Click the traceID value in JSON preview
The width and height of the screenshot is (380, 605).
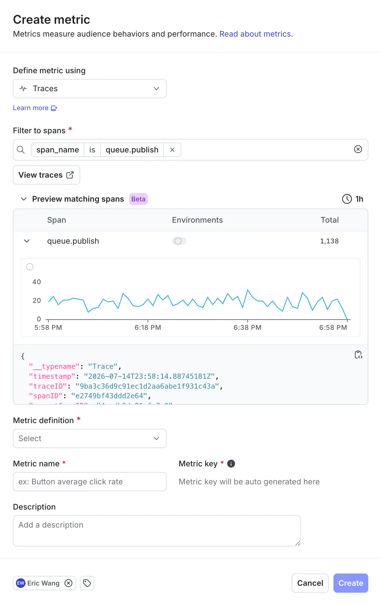147,386
